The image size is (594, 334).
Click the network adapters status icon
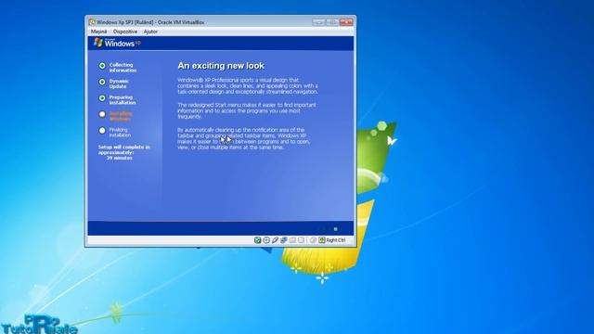[x=284, y=240]
